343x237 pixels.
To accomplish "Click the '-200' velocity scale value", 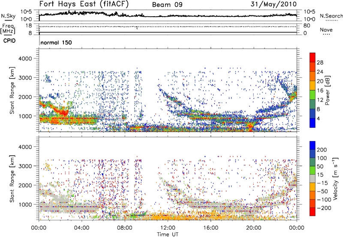I will pyautogui.click(x=324, y=208).
